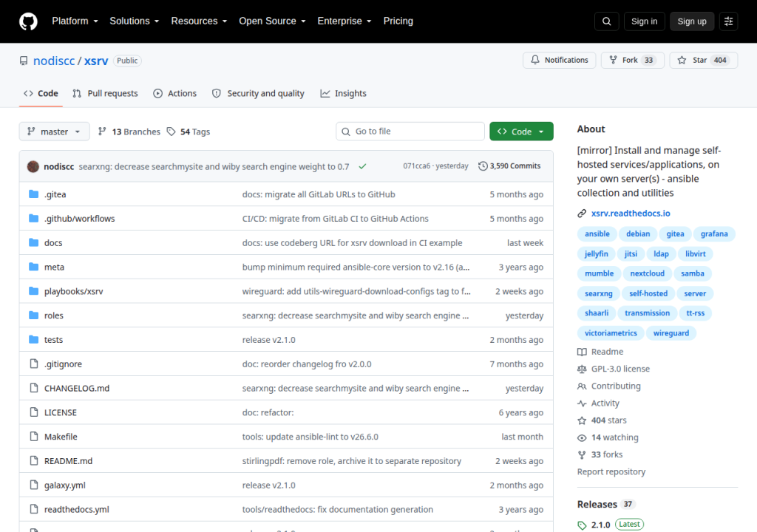The image size is (757, 532).
Task: Open the .github/workflows folder name
Action: 80,219
